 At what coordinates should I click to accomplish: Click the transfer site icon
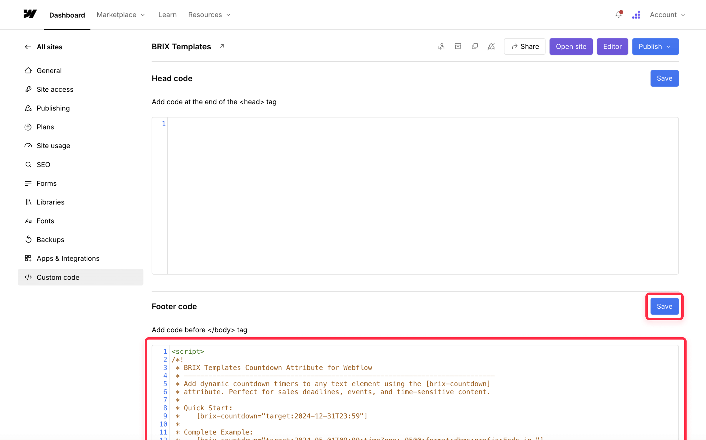click(441, 46)
